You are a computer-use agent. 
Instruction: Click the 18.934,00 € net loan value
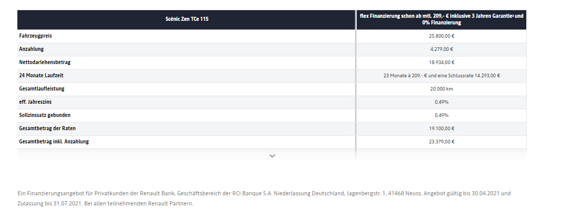(x=441, y=63)
